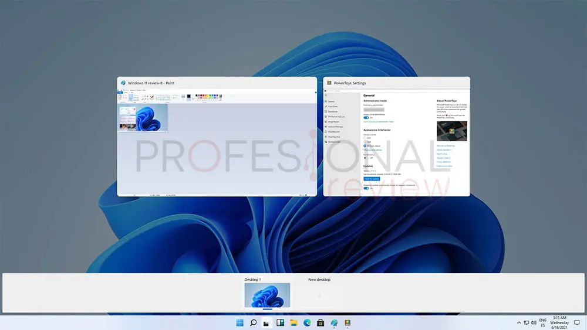Image resolution: width=587 pixels, height=330 pixels.
Task: Switch to the Desktop 1 thumbnail
Action: [267, 295]
